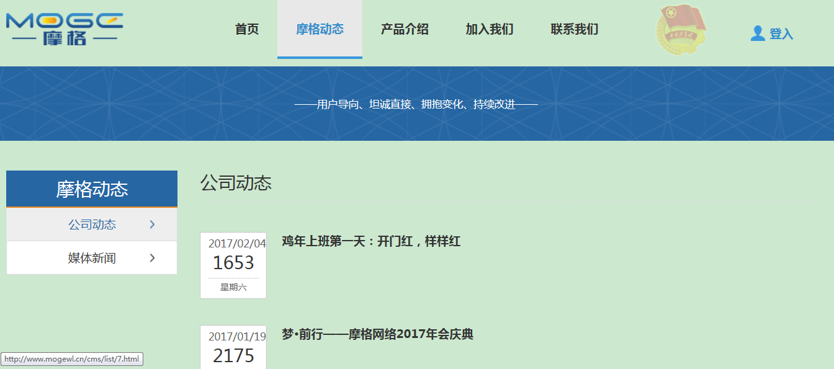This screenshot has width=834, height=369.
Task: Click the chevron next to 媒体新闻
Action: click(x=153, y=258)
